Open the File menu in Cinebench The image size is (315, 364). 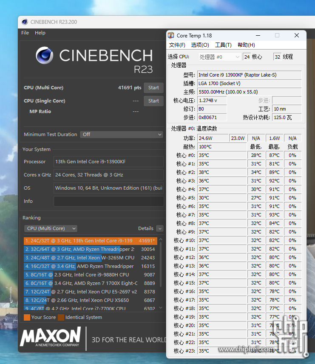coord(25,33)
